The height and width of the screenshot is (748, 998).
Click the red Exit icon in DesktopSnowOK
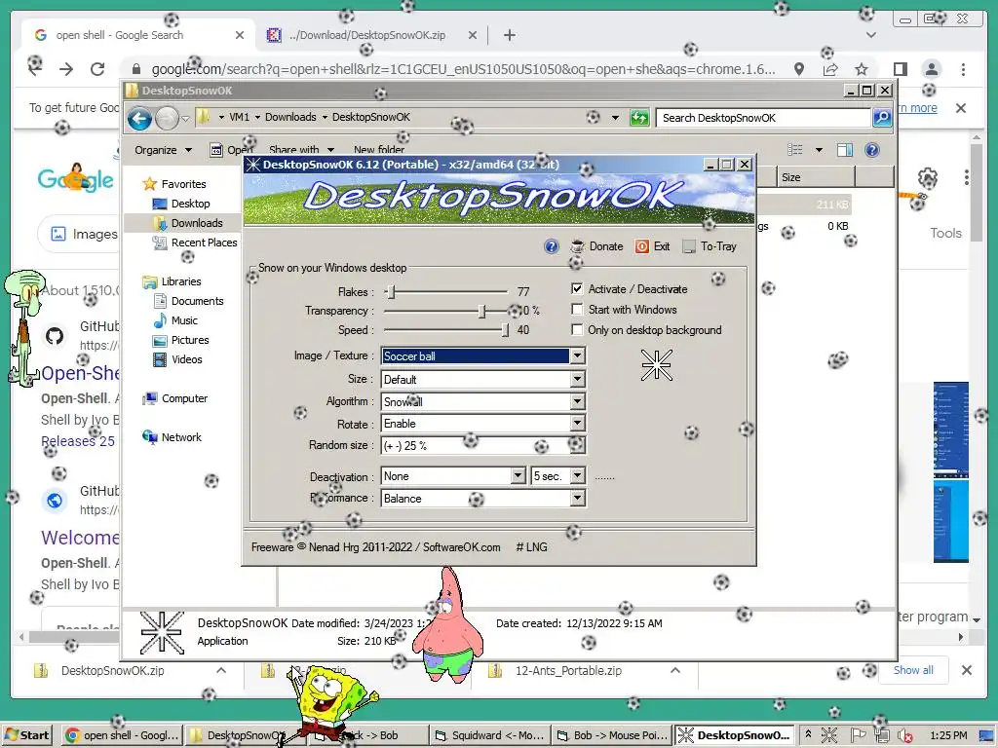pyautogui.click(x=642, y=246)
